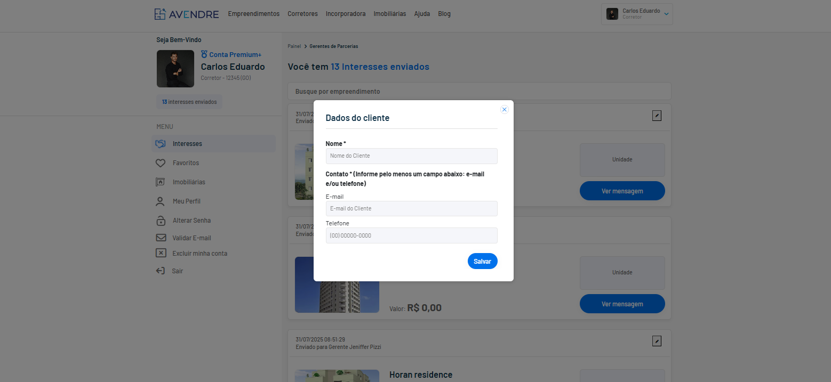Select the Imobiliárias sidebar icon
Screen dimensions: 831x382
[160, 182]
